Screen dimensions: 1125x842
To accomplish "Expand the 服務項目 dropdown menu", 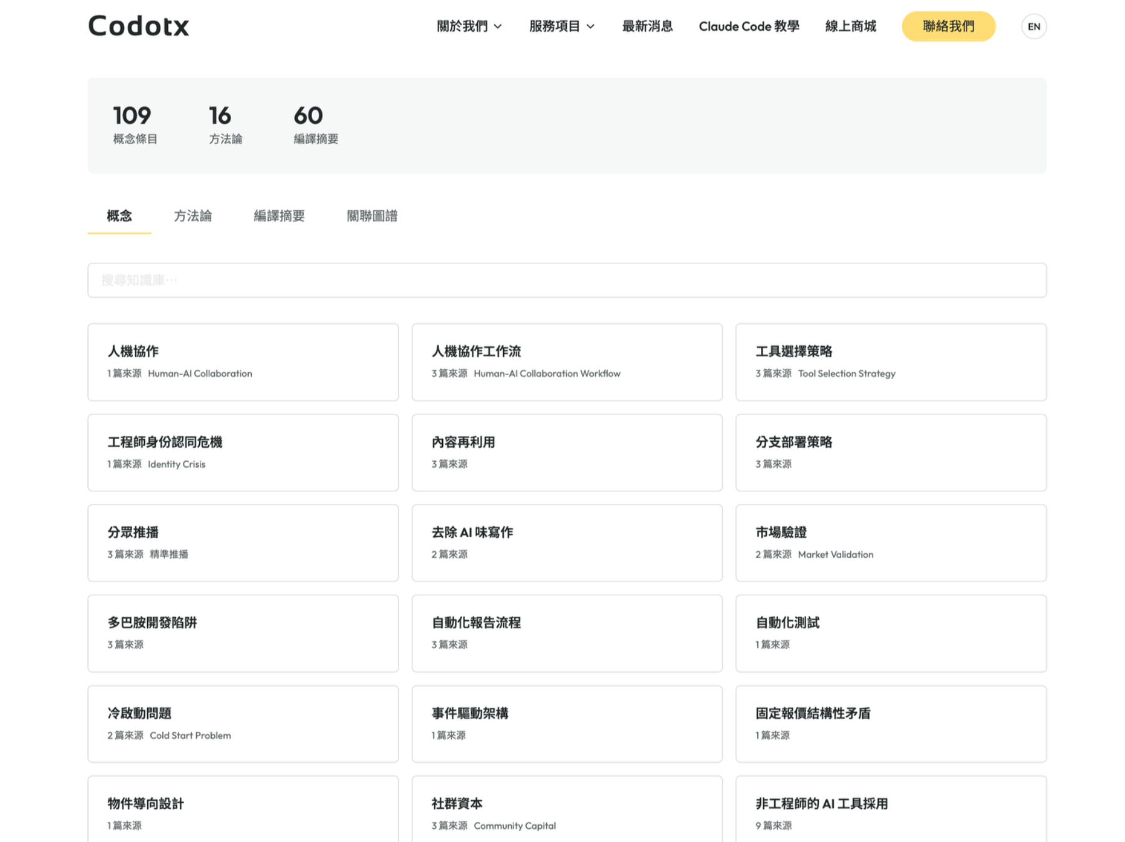I will 562,26.
